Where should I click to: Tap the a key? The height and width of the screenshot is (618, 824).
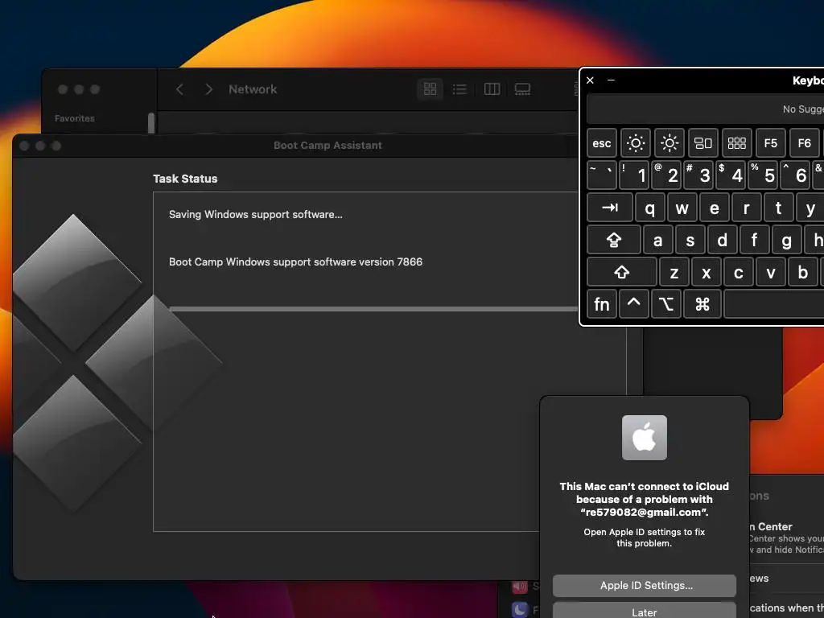point(658,240)
